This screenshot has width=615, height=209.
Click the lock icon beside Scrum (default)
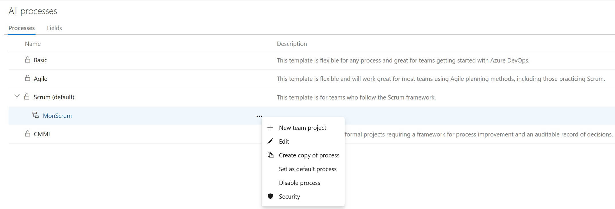(x=27, y=97)
